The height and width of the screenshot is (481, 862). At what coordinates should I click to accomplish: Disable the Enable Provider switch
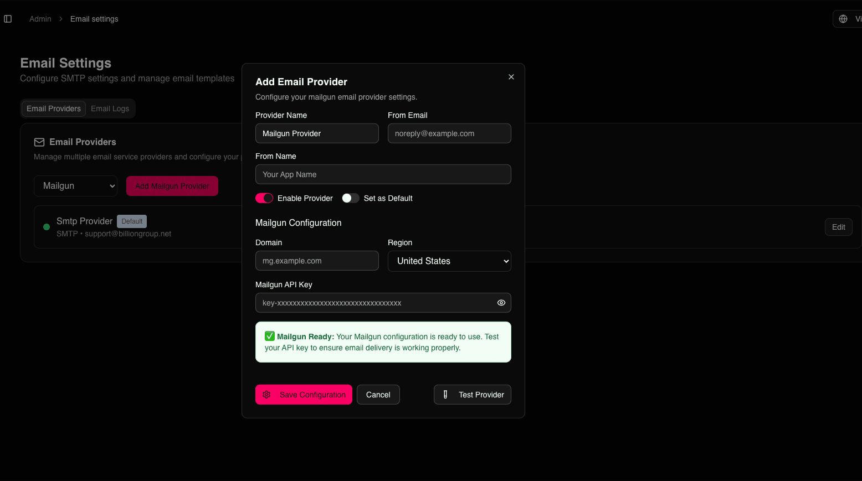coord(264,198)
